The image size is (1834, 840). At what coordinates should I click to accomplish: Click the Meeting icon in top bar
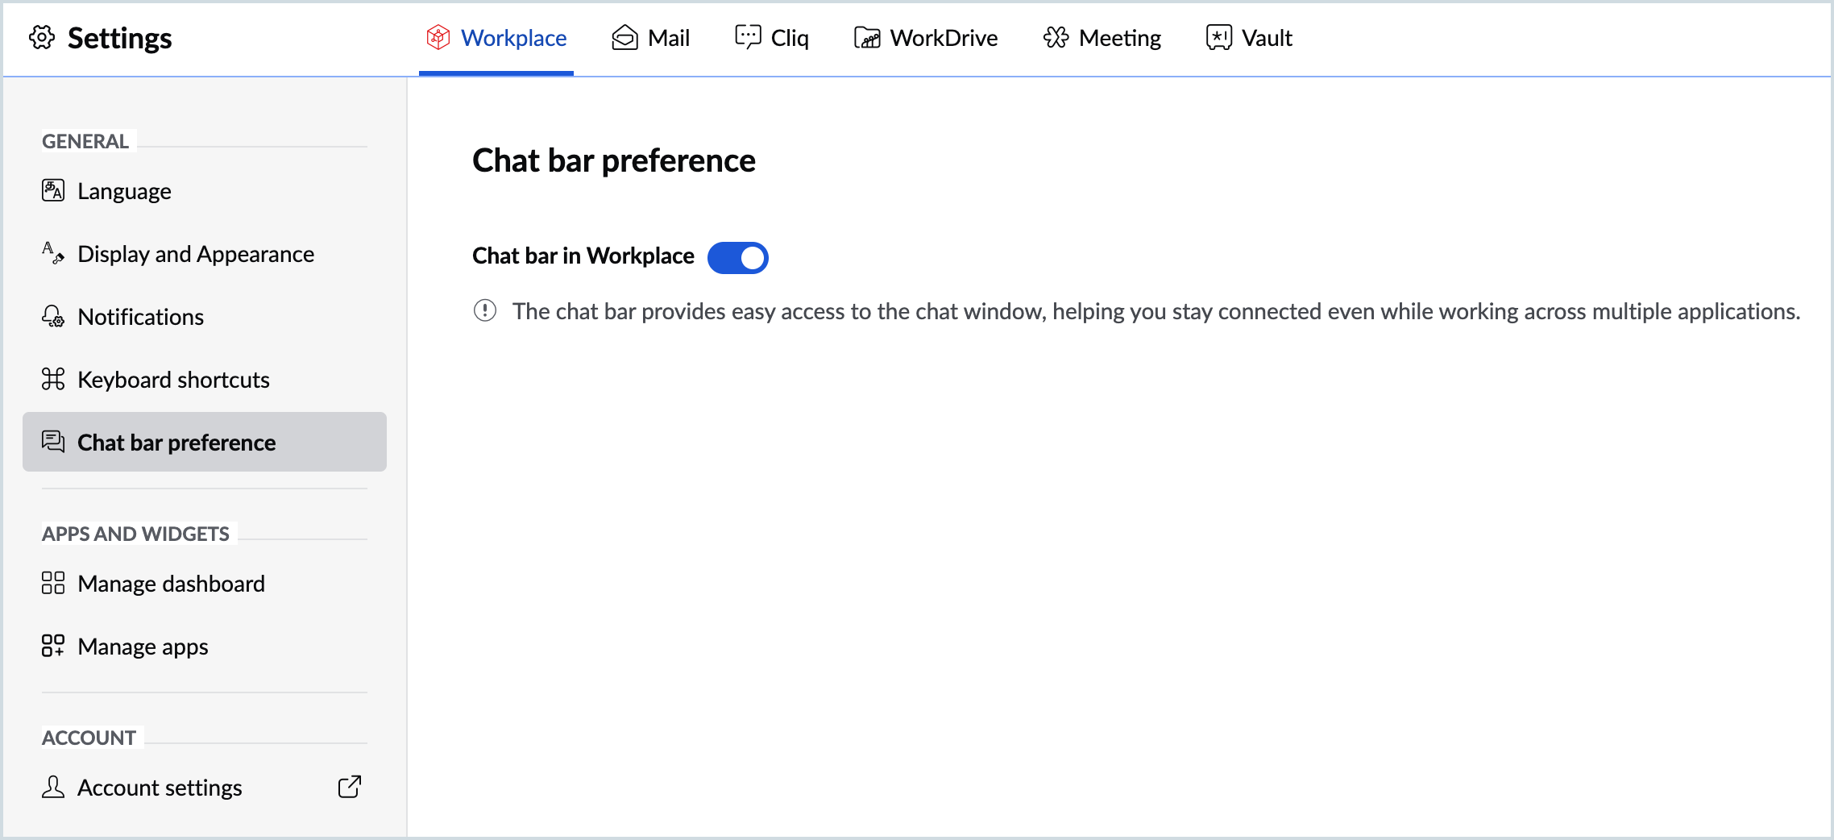(x=1056, y=37)
